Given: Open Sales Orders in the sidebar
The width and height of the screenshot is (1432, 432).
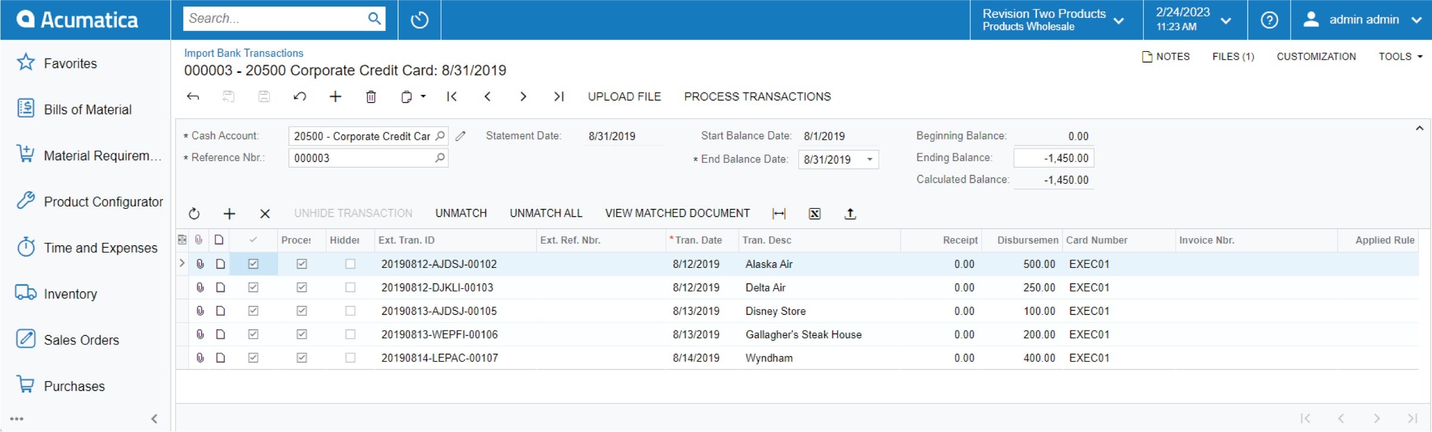Looking at the screenshot, I should coord(81,340).
